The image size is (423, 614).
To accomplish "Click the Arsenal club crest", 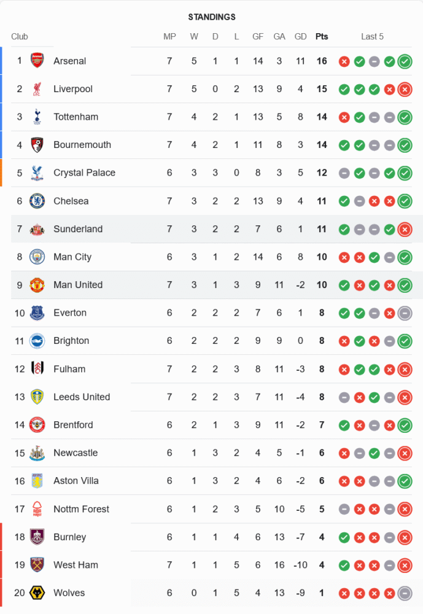I will [x=37, y=61].
